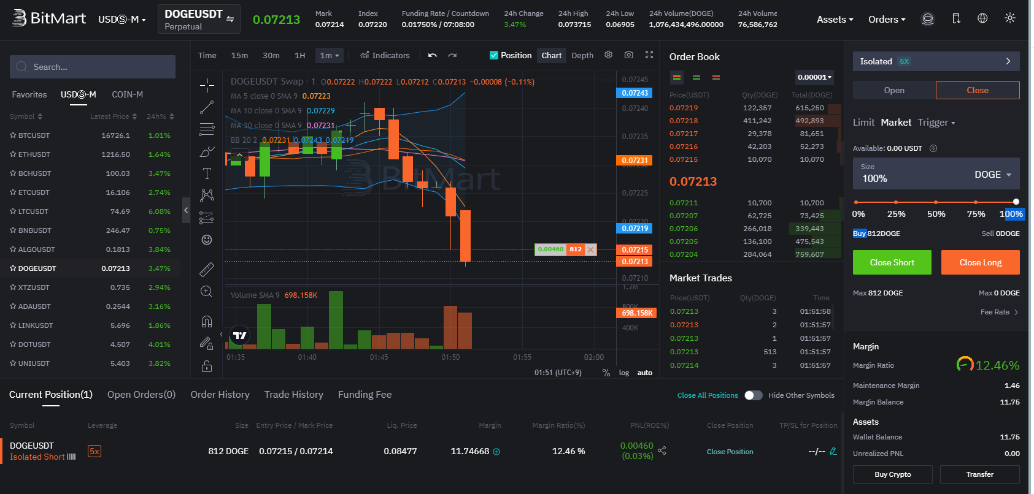Open the 1m interval dropdown

[330, 55]
